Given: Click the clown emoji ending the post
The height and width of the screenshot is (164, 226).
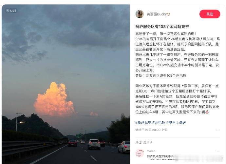Looking at the screenshot, I should click(207, 112).
